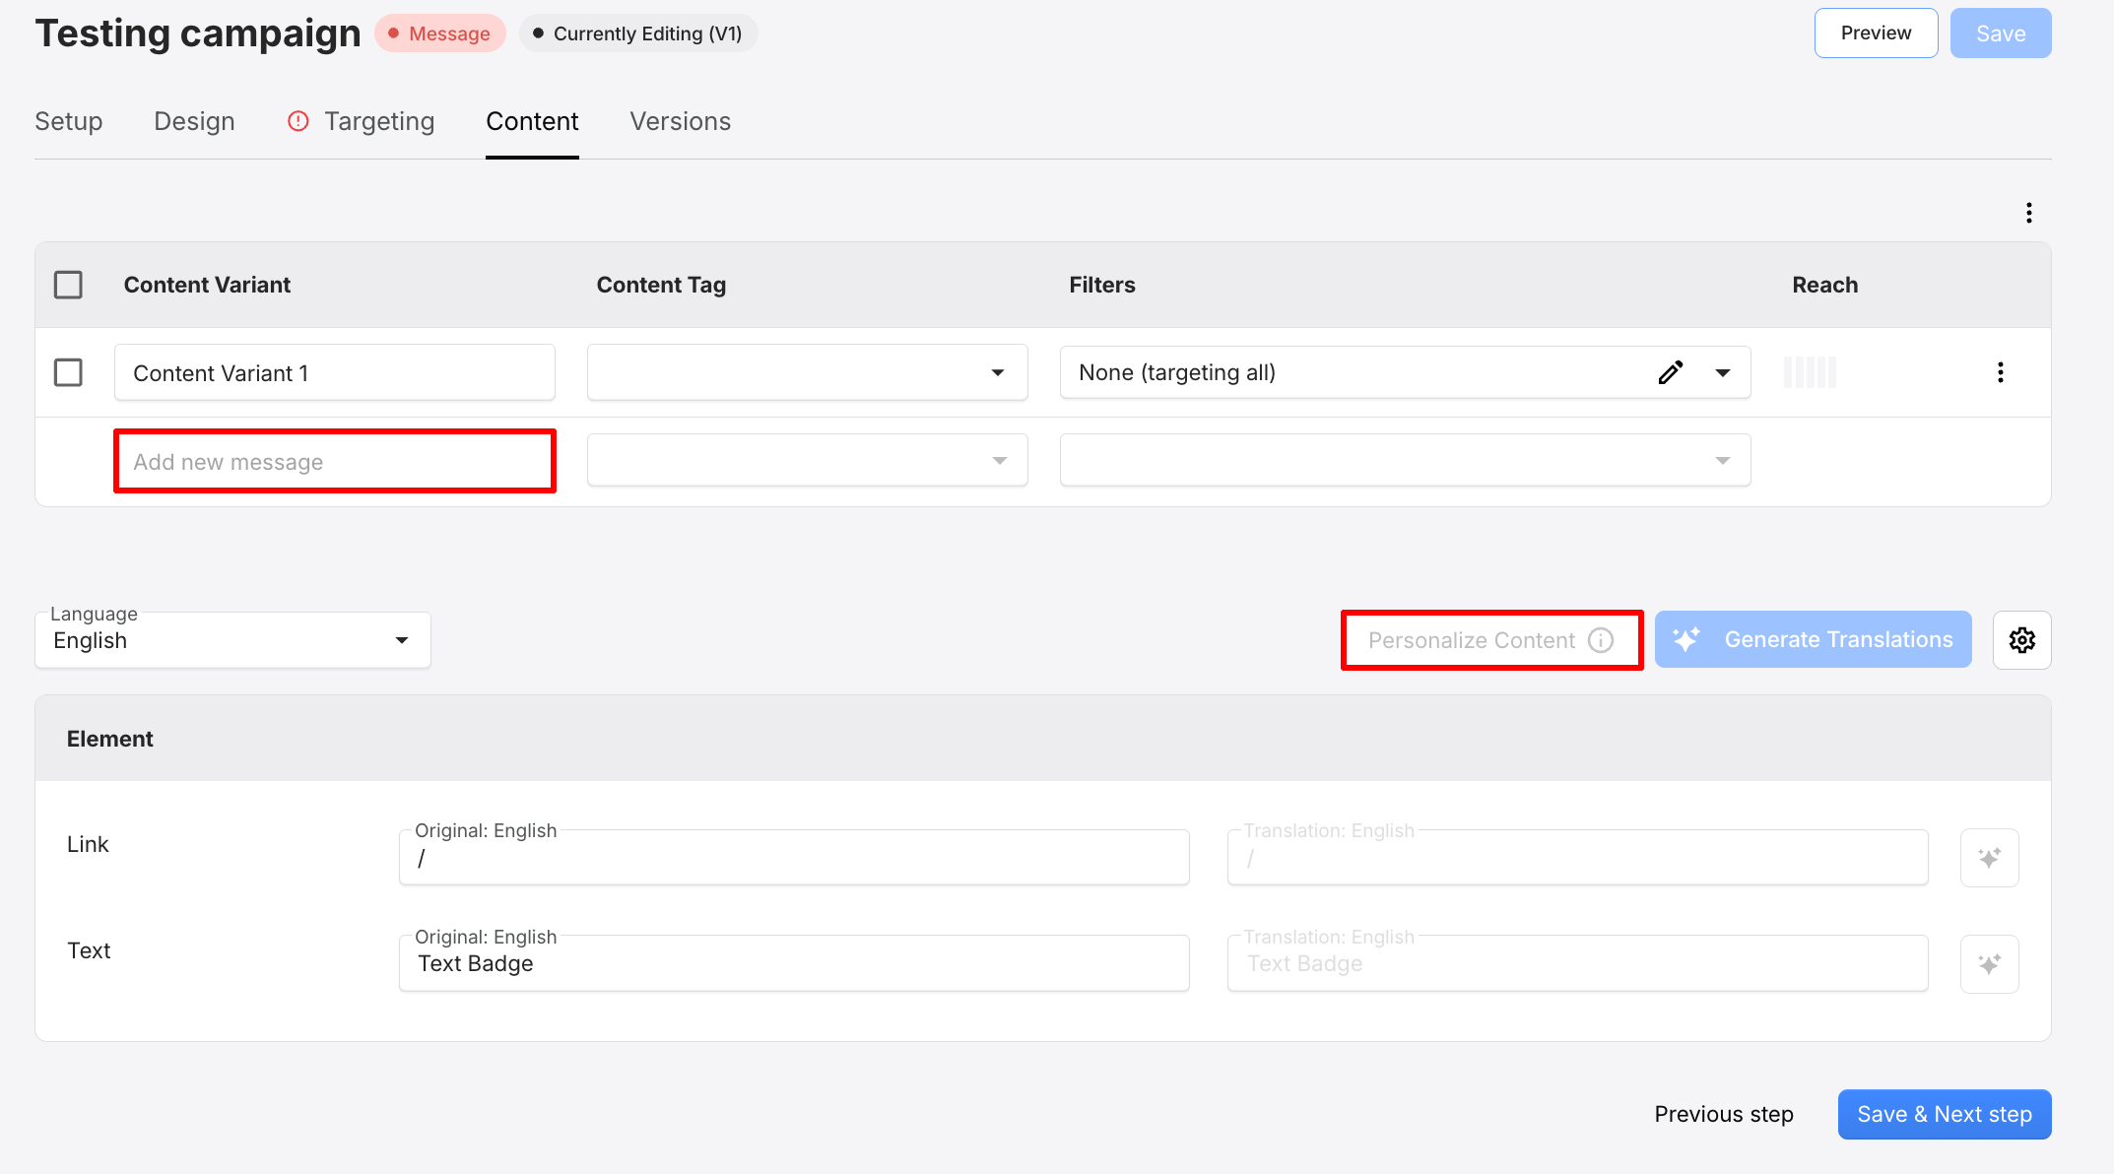Check the Content Variant 1 checkbox
This screenshot has width=2114, height=1174.
tap(69, 372)
